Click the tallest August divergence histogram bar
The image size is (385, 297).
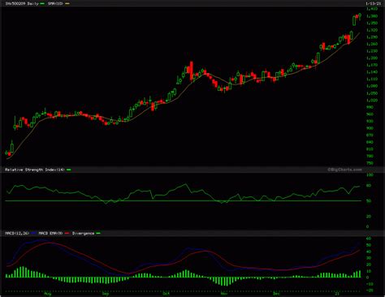click(x=23, y=272)
